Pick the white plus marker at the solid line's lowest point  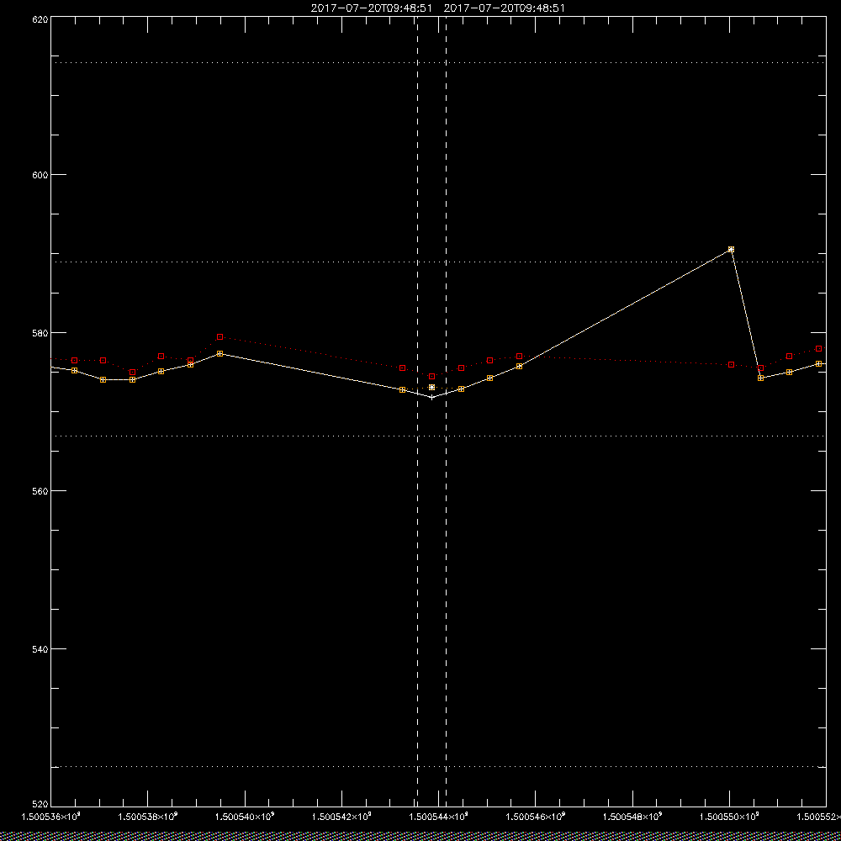431,398
